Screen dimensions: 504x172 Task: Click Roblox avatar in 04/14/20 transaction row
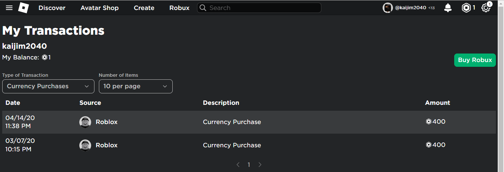point(85,122)
